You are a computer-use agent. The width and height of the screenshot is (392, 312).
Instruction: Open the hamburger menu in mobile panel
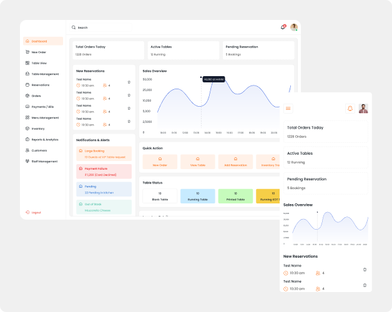pyautogui.click(x=288, y=109)
